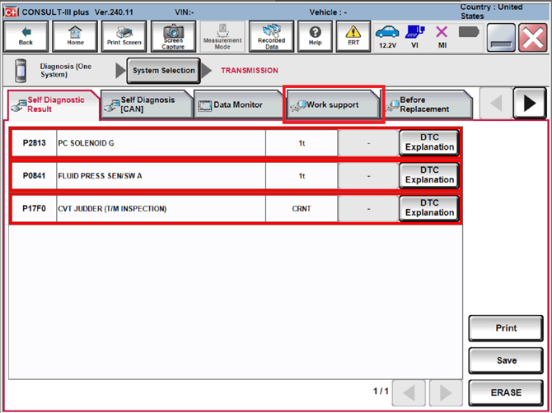The image size is (552, 413).
Task: Click the blue car 12.2V battery voltage icon
Action: (x=387, y=36)
